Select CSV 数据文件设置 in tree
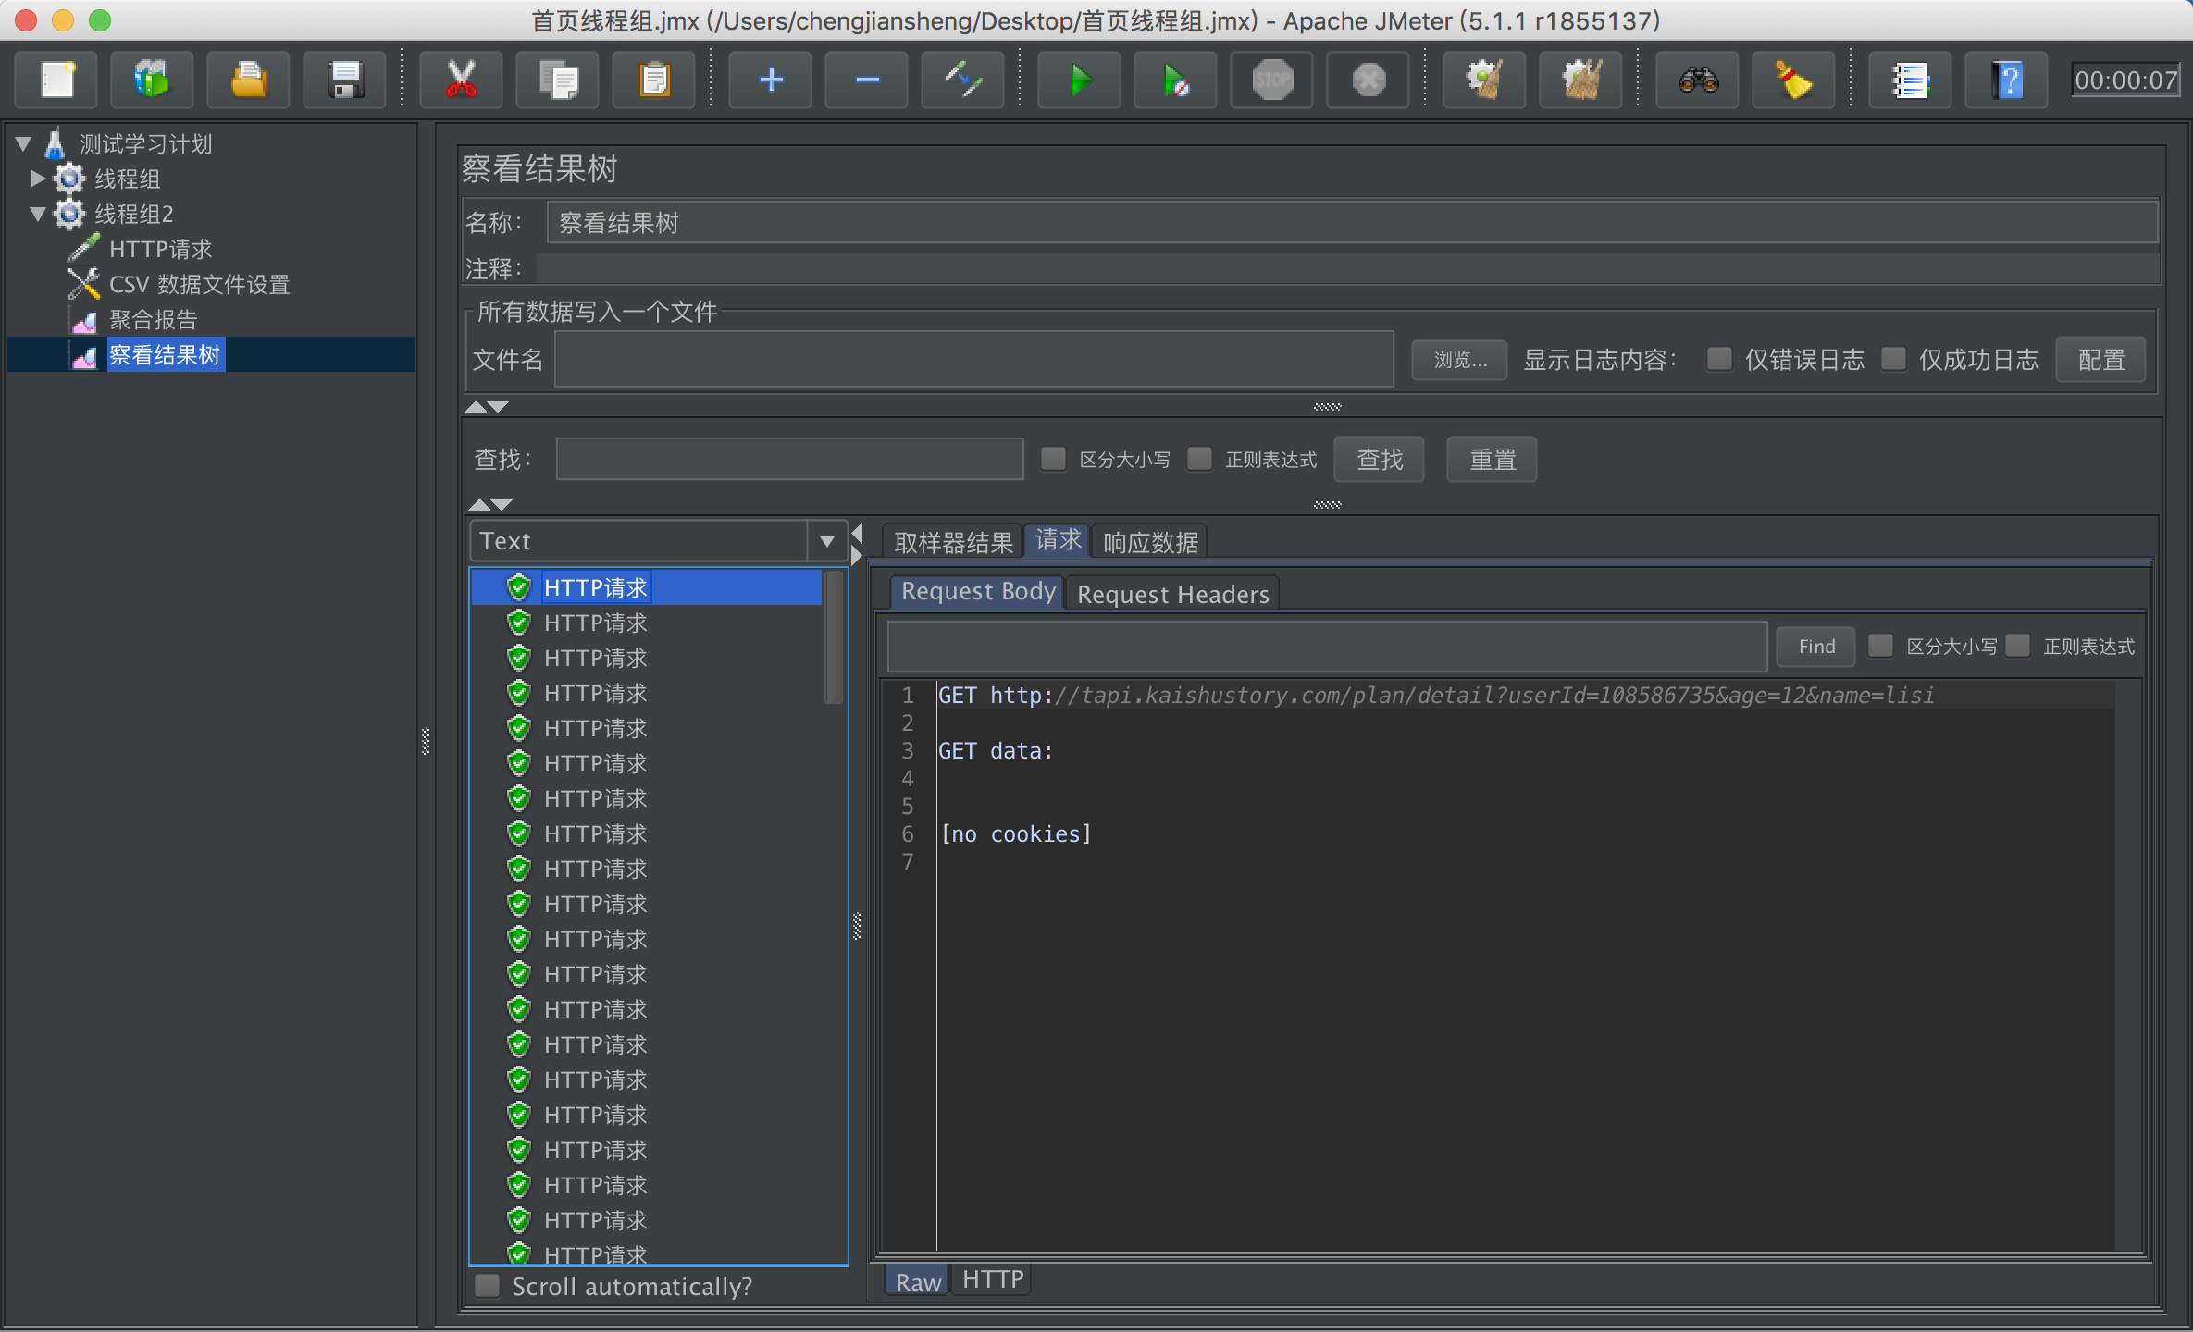 point(199,285)
